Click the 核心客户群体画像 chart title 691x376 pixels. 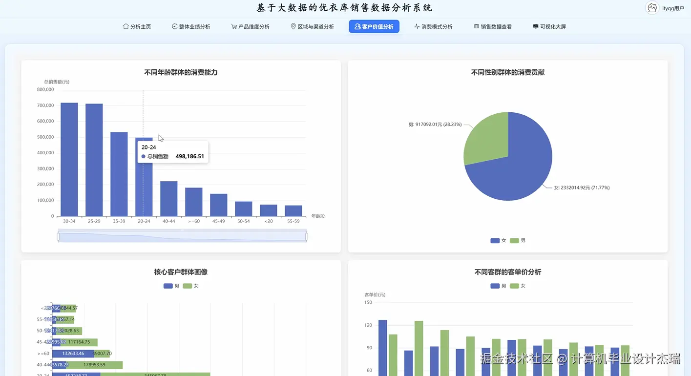click(181, 272)
